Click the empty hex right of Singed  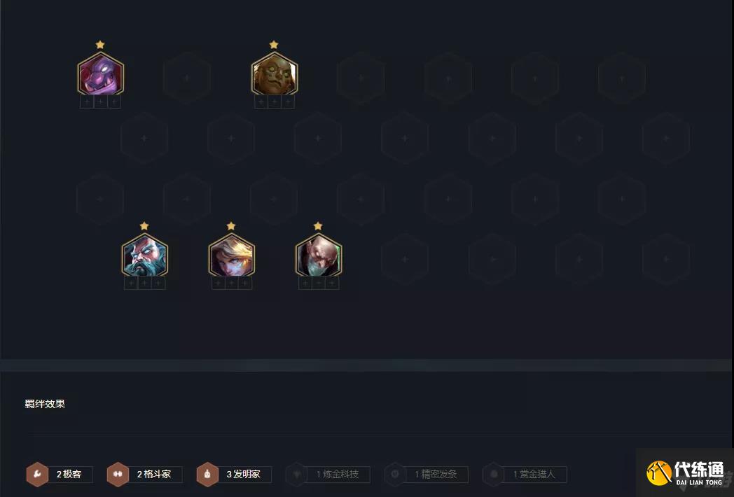point(405,259)
